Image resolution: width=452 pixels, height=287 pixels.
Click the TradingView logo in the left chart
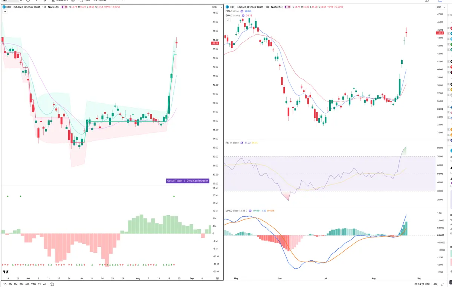(x=6, y=272)
